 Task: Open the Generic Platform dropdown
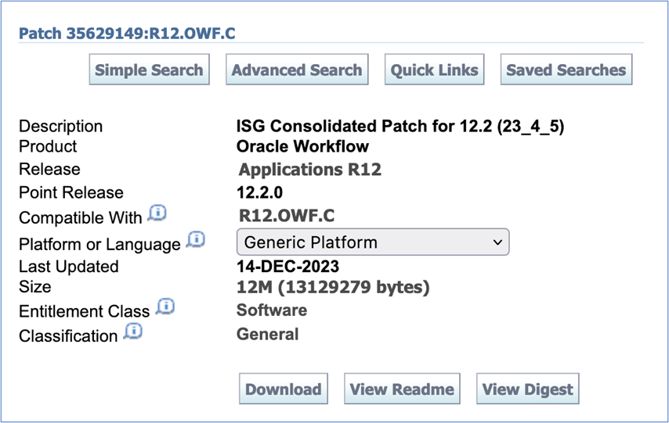coord(372,242)
